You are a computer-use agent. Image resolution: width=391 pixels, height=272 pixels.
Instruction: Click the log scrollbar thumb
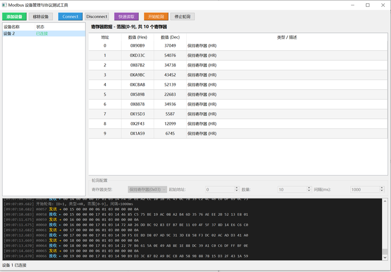pos(385,251)
